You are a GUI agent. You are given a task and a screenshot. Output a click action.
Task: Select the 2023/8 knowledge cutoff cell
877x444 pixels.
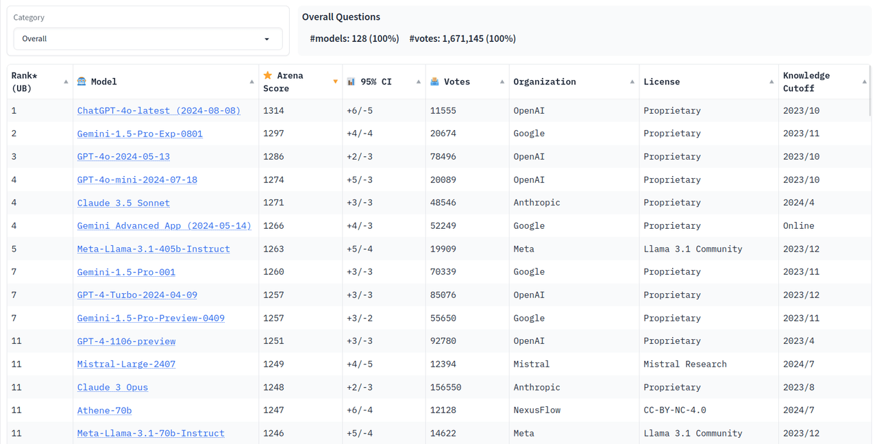799,387
